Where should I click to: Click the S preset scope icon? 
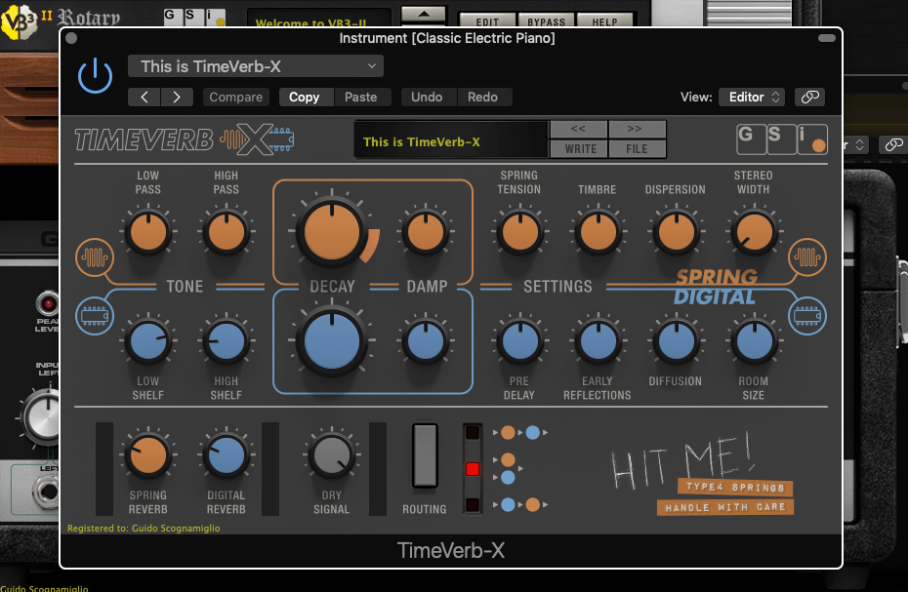(x=781, y=139)
